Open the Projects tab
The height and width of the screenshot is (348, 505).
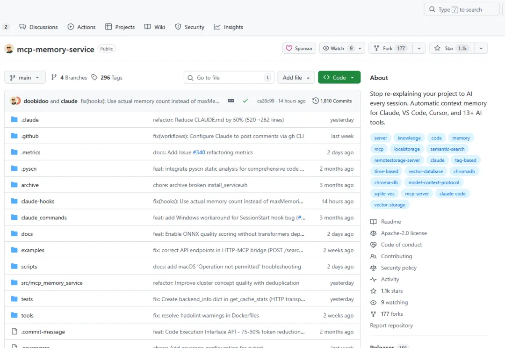120,27
